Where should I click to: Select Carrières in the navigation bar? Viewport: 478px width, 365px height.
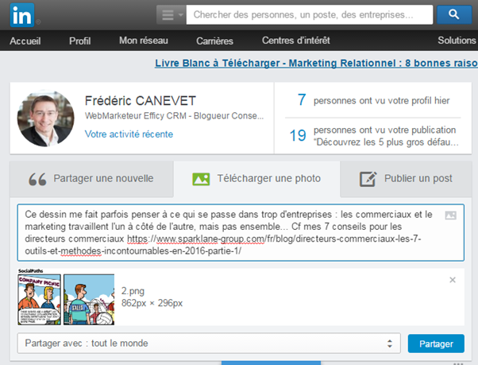(216, 41)
